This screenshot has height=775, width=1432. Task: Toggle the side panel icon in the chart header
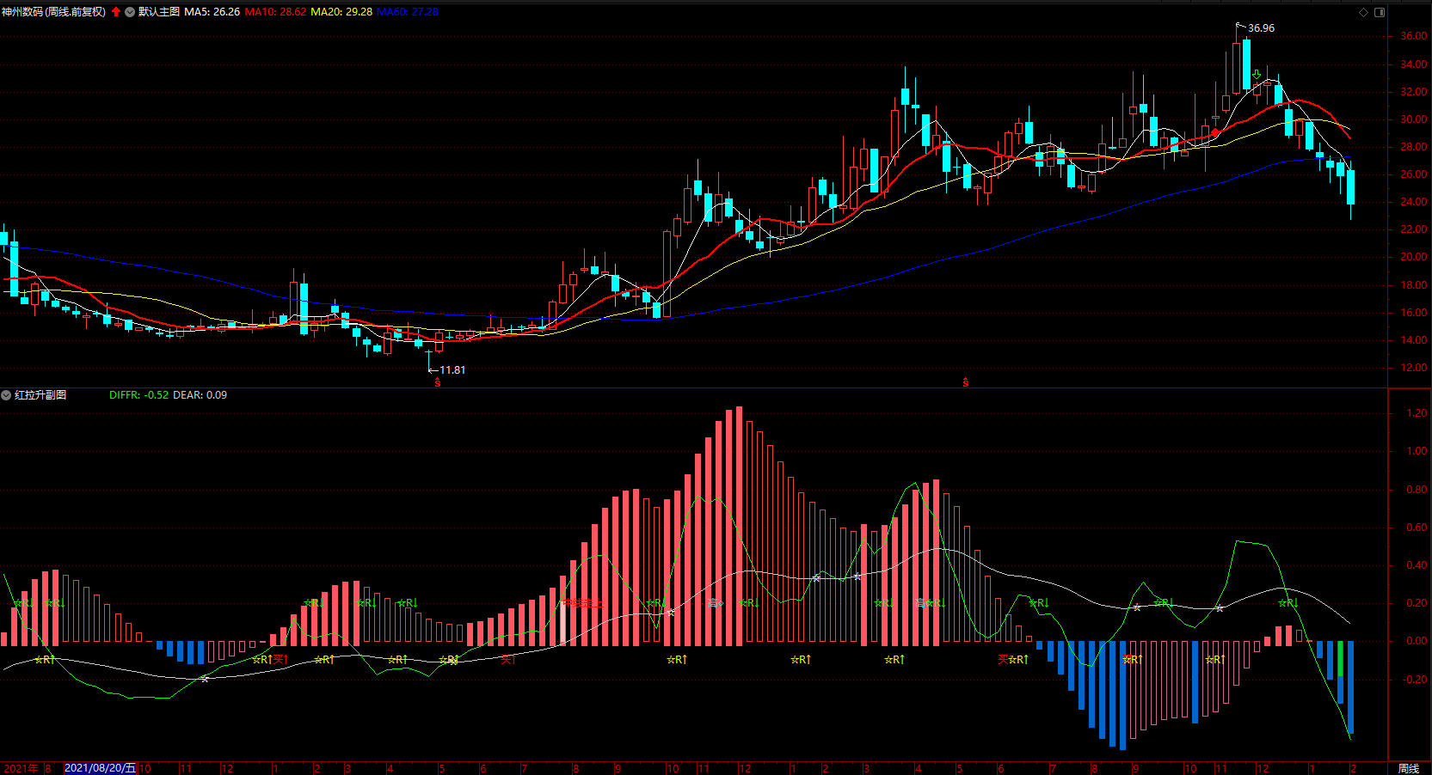tap(1380, 12)
